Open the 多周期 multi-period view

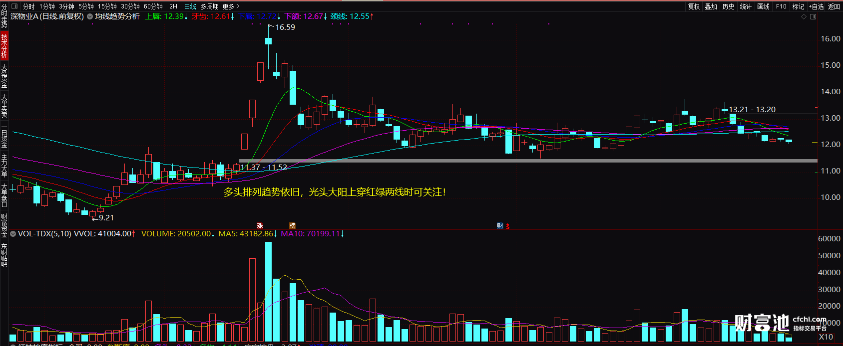pyautogui.click(x=209, y=6)
